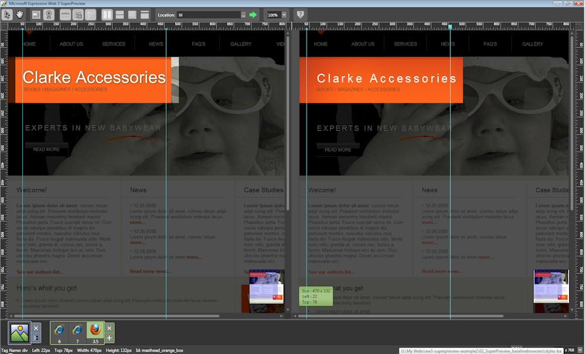Click Clarke Accessories heading in left pane
This screenshot has height=354, width=585.
coord(94,78)
